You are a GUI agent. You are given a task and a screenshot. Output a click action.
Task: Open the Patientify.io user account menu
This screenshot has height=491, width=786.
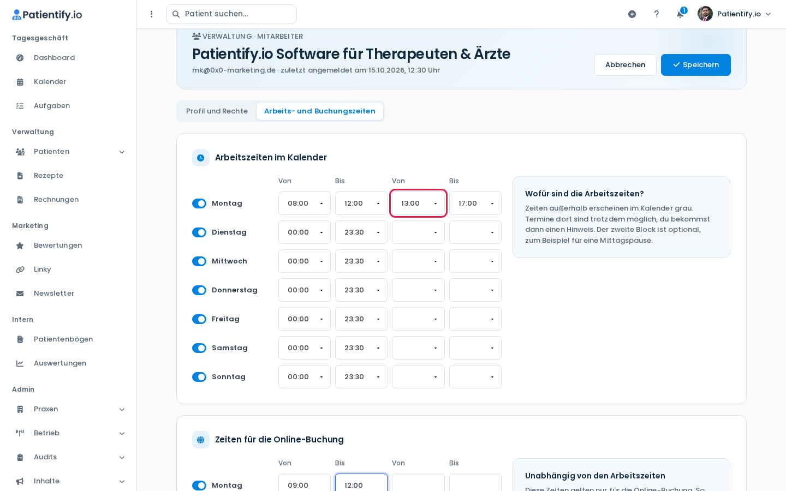click(735, 14)
